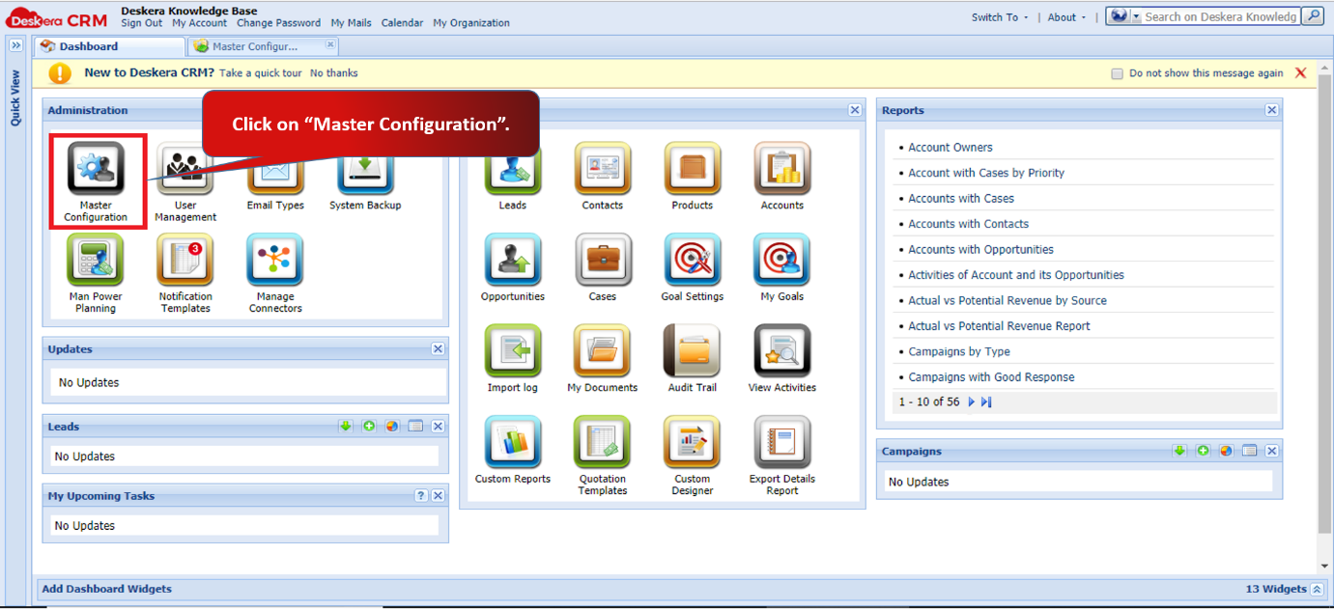Open the Products module
1334x609 pixels.
[693, 170]
